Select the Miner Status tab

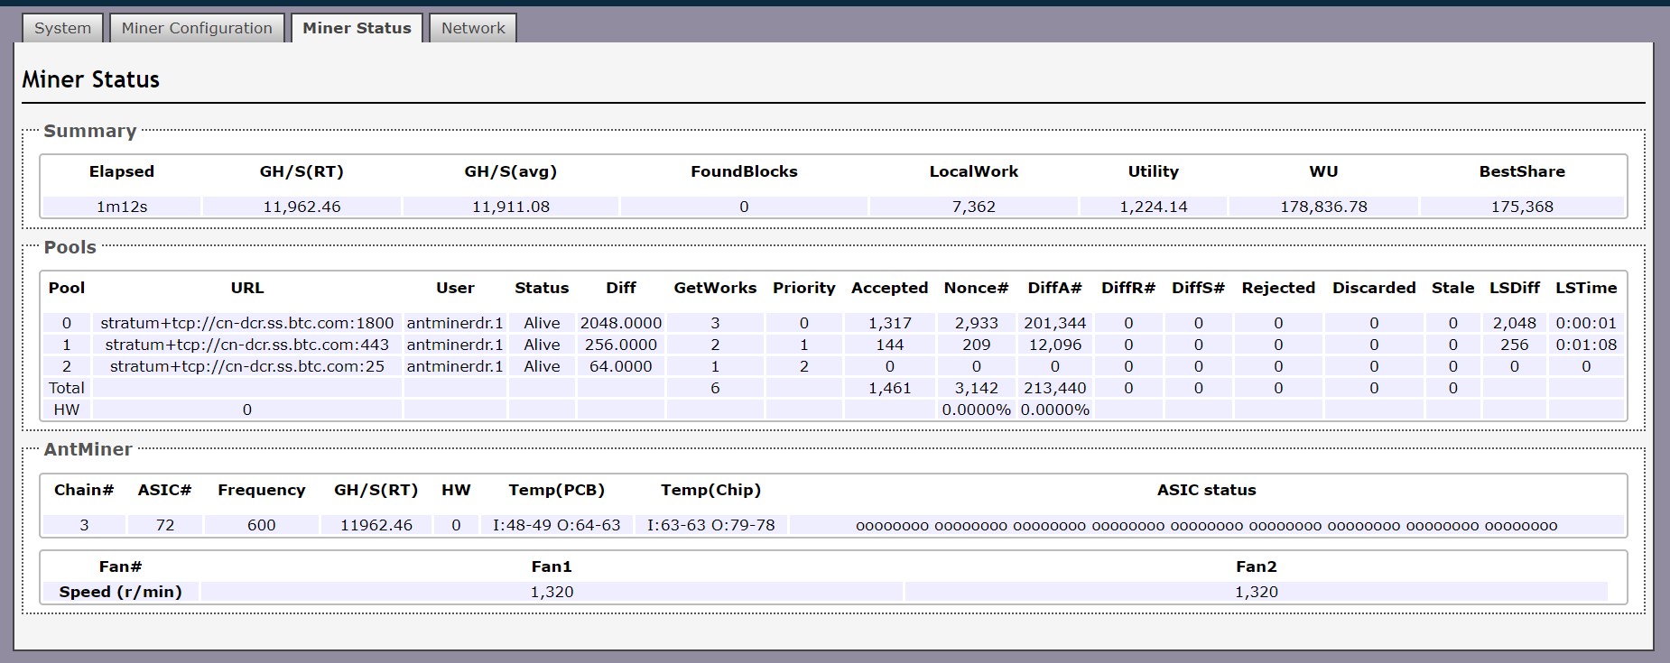click(357, 28)
